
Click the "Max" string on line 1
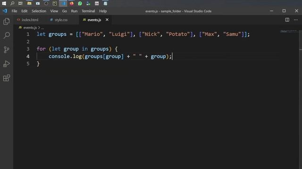pos(210,34)
